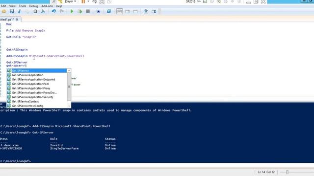Undo the last edit
The height and width of the screenshot is (176, 314).
coord(53,11)
